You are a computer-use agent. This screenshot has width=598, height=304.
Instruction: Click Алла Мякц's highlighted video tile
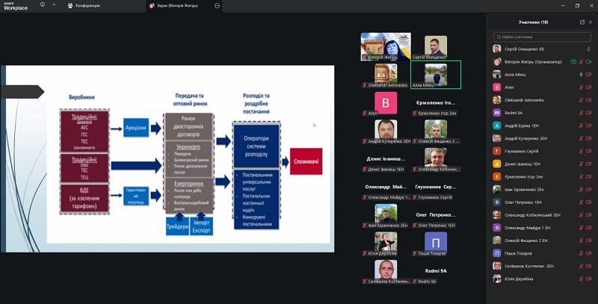(436, 75)
